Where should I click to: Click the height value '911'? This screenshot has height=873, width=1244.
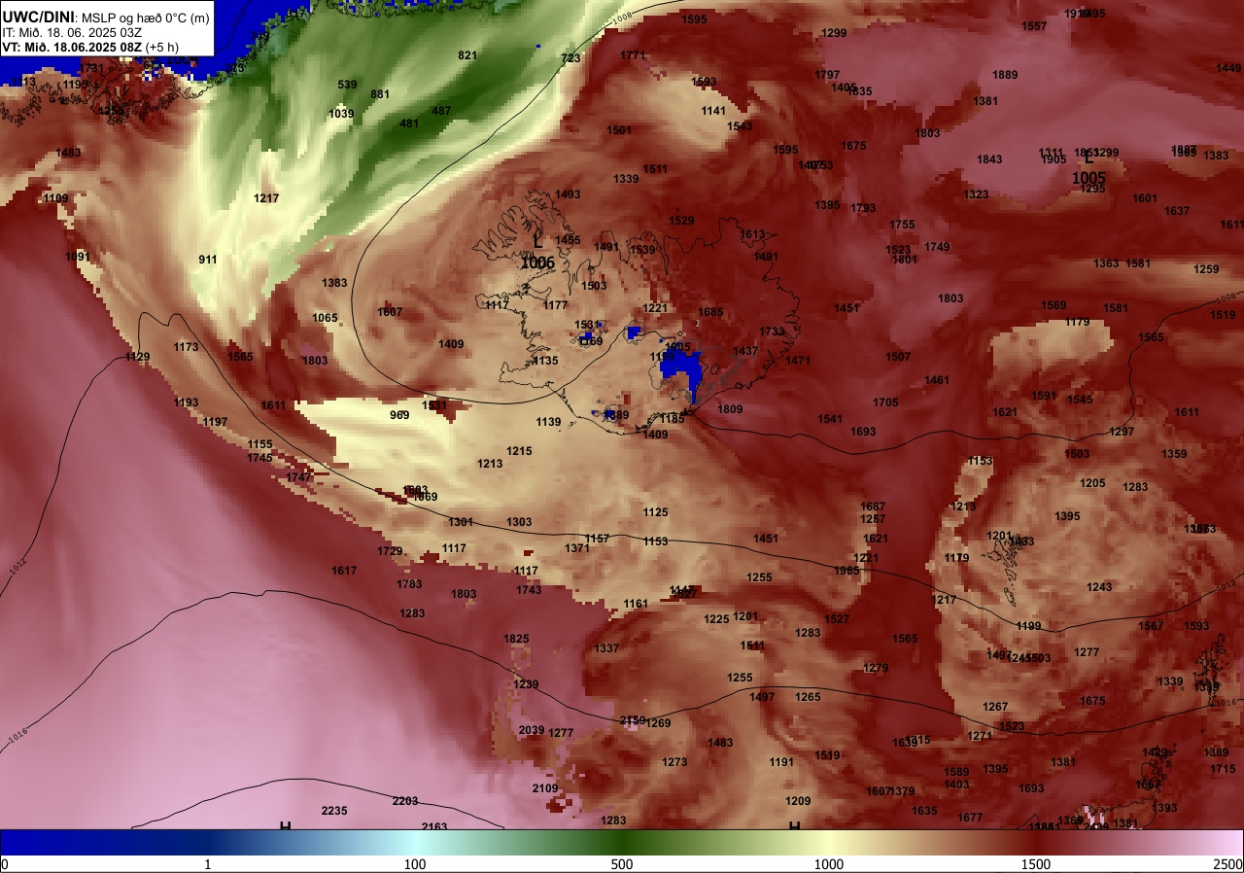(208, 260)
